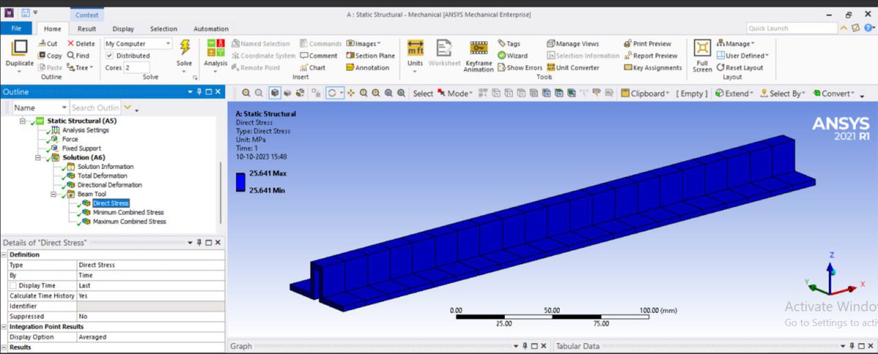Click the Full Screen icon

coord(702,48)
